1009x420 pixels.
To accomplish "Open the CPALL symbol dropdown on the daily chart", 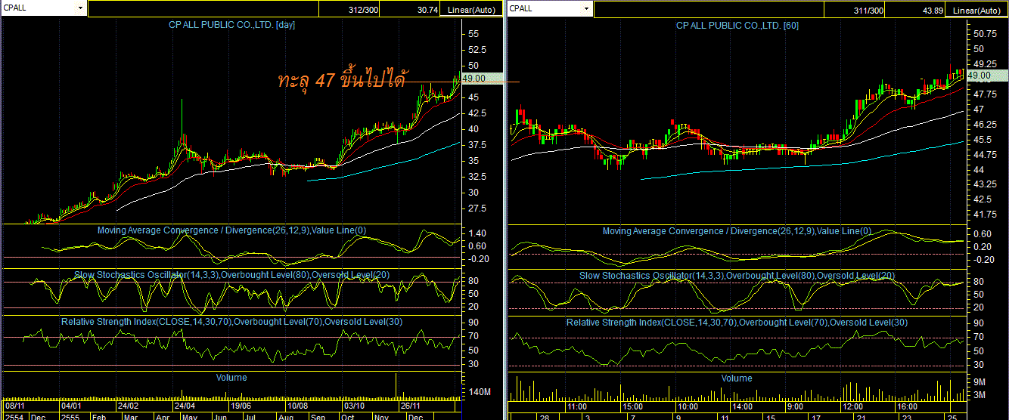I will coord(80,8).
